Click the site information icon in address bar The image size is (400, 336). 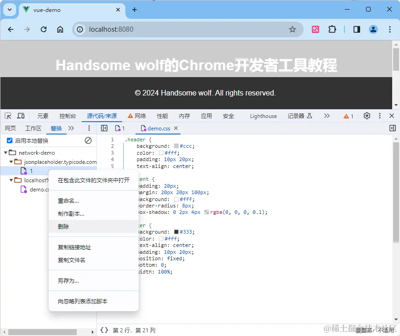tap(80, 29)
